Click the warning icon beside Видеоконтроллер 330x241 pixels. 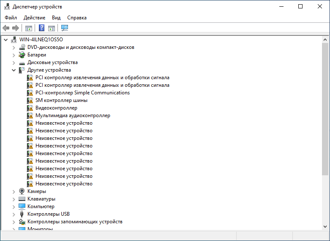[x=30, y=108]
